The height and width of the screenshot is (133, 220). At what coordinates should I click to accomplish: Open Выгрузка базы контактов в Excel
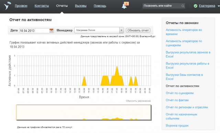184,77
